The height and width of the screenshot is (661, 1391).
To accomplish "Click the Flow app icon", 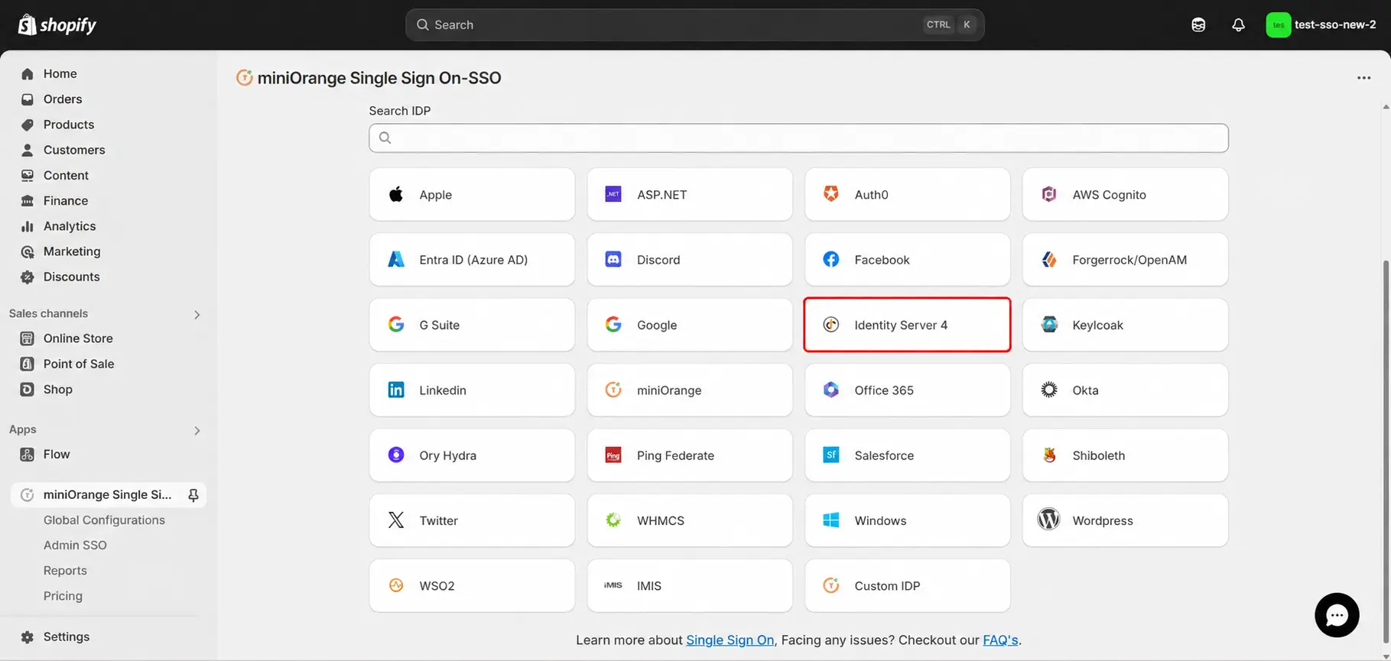I will coord(28,455).
